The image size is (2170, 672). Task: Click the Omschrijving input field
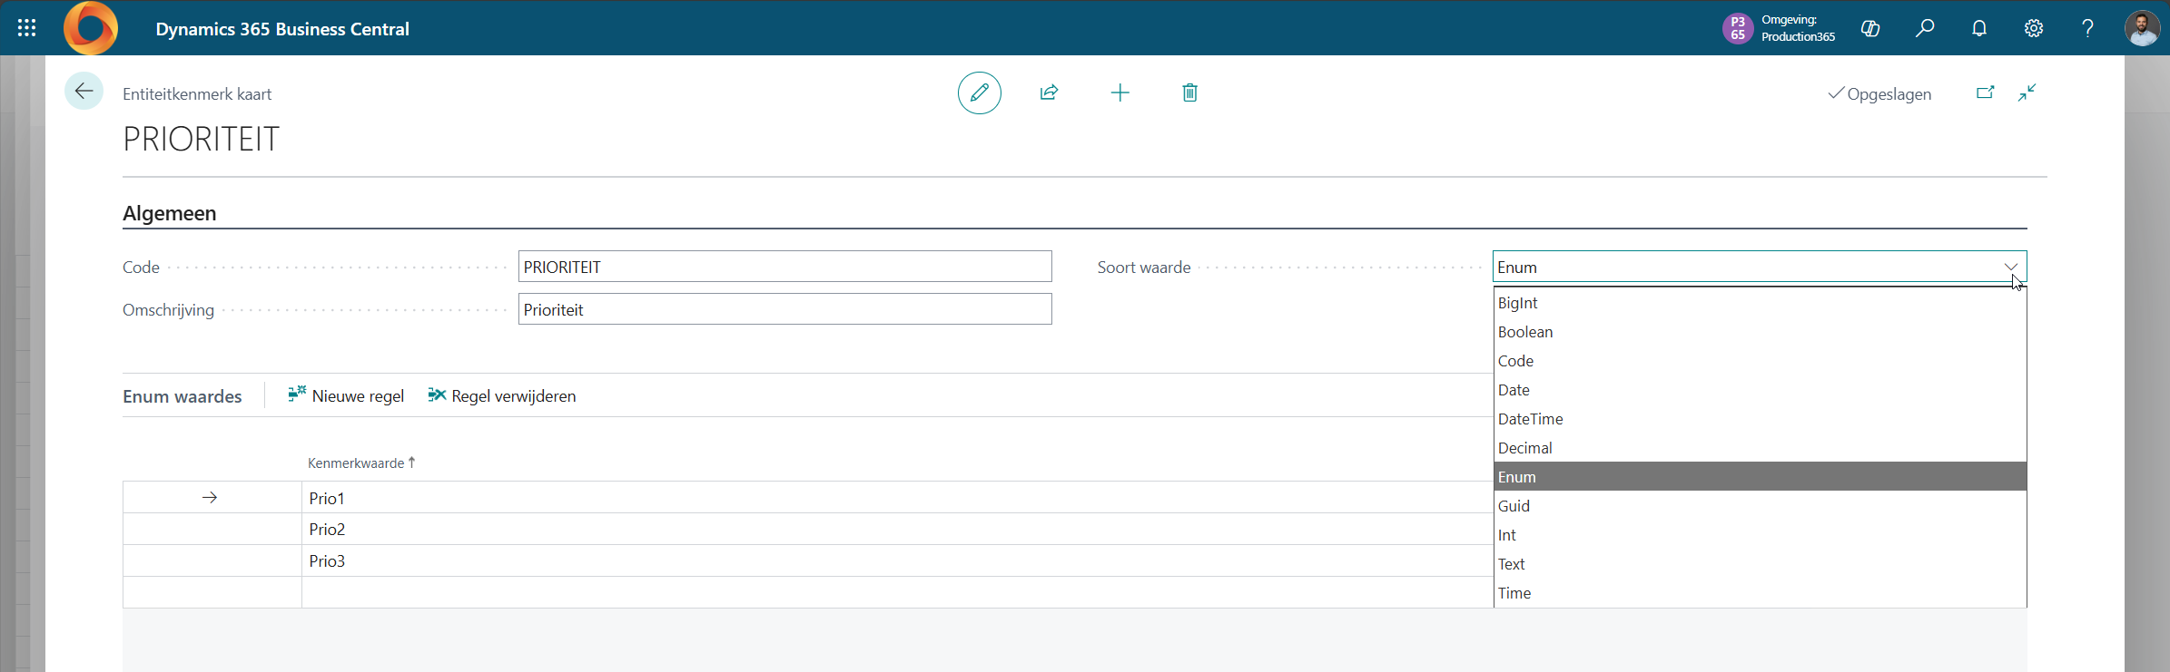point(784,309)
